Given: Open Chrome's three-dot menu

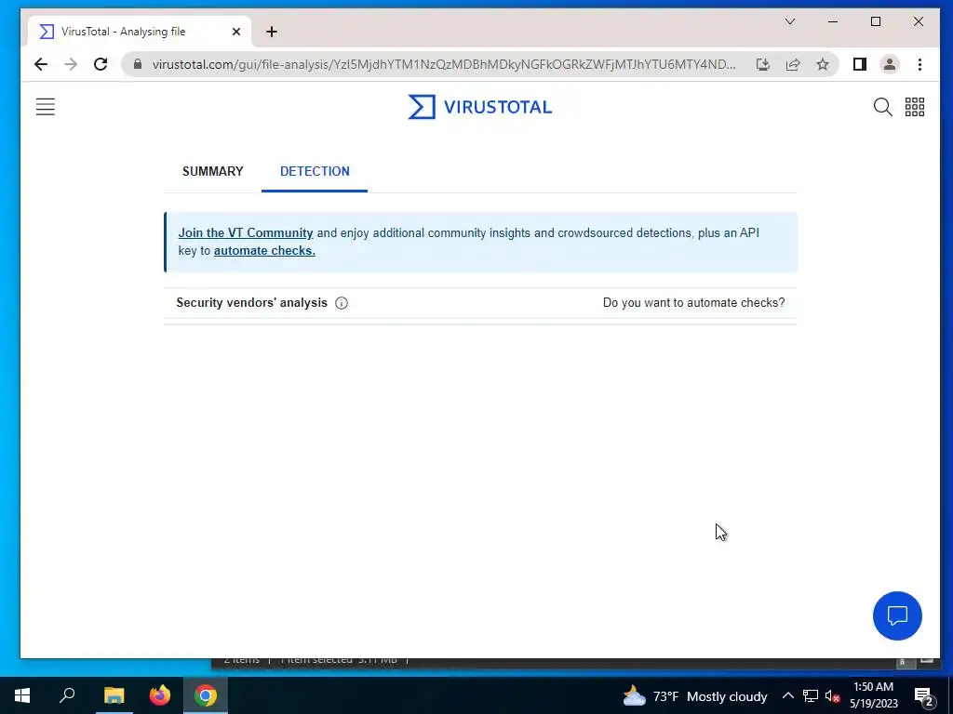Looking at the screenshot, I should (919, 64).
